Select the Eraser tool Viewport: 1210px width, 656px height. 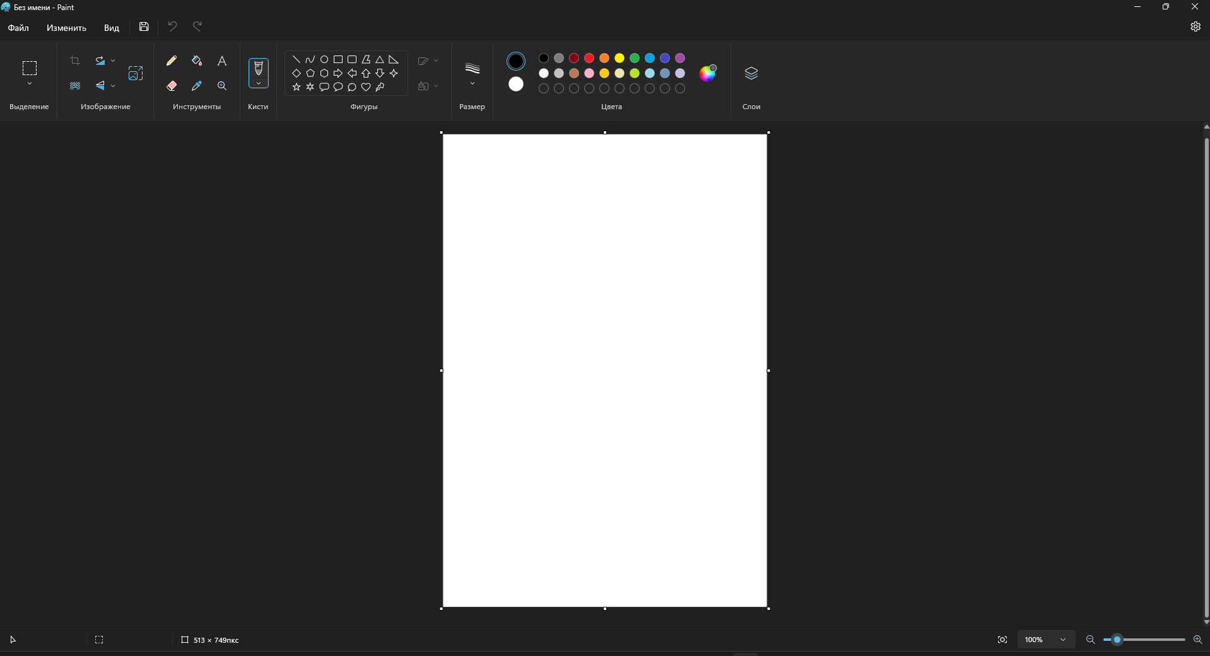point(172,86)
